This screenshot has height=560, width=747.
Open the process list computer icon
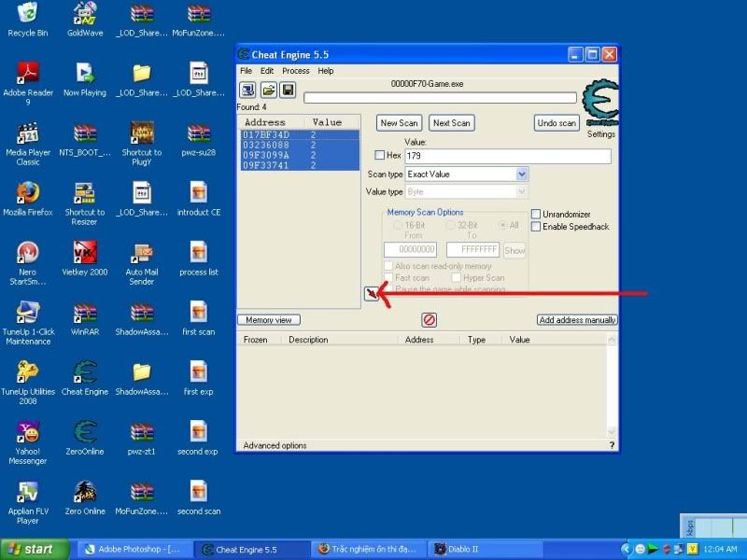tap(247, 90)
